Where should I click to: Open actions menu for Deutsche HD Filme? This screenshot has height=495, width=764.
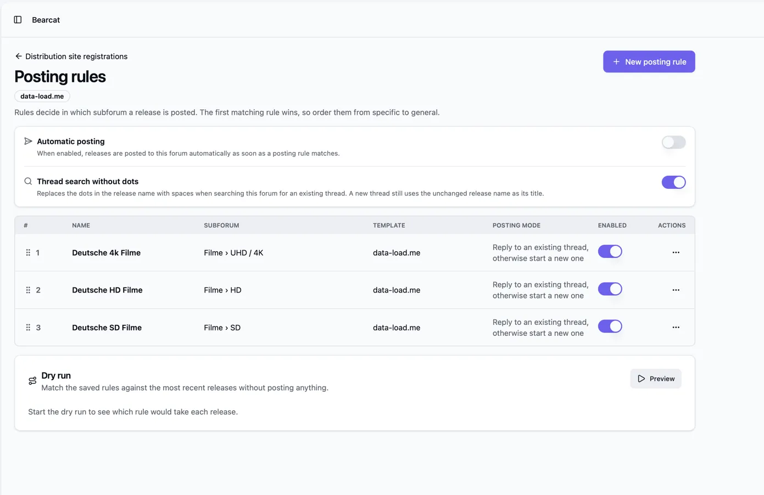[676, 290]
